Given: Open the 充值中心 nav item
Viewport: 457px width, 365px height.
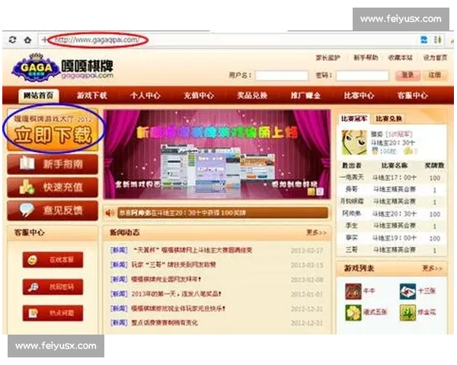Looking at the screenshot, I should pos(199,96).
